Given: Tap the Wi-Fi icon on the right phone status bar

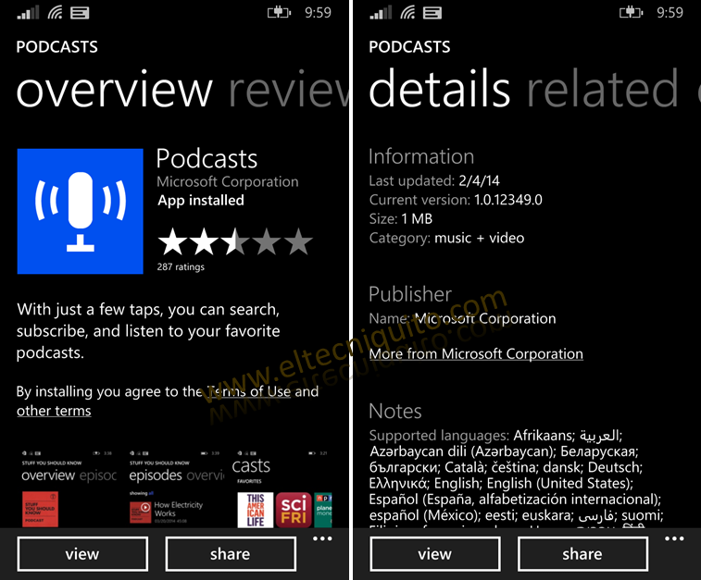Looking at the screenshot, I should (x=407, y=12).
